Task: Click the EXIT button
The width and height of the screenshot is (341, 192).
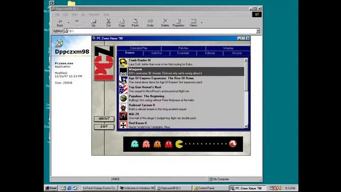Action: 104,127
